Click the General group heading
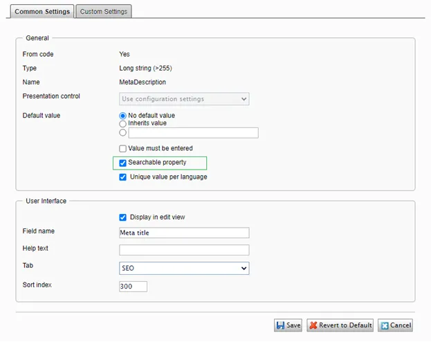The width and height of the screenshot is (431, 342). (x=37, y=38)
